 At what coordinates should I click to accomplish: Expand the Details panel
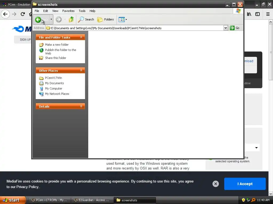tap(81, 106)
